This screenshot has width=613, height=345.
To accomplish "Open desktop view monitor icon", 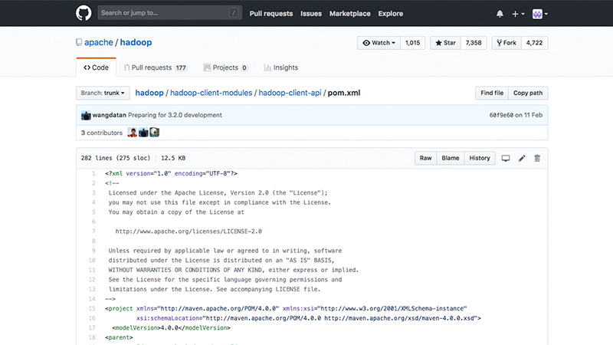I will click(506, 158).
